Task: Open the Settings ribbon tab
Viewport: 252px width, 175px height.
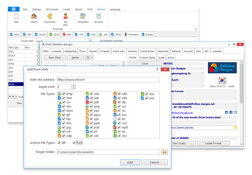Action: tap(37, 9)
